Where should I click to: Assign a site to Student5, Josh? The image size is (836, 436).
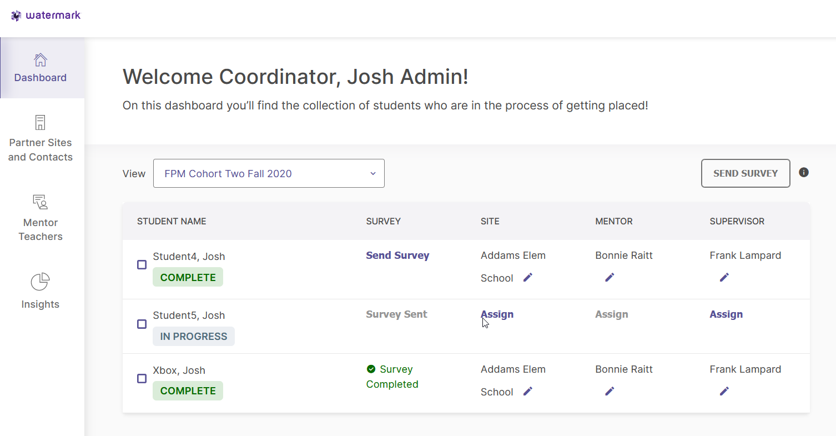[497, 314]
